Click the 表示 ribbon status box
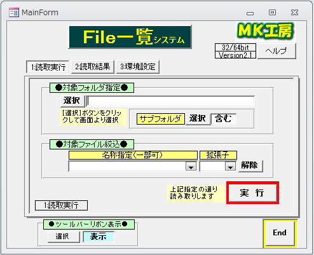314x255 pixels. click(99, 237)
